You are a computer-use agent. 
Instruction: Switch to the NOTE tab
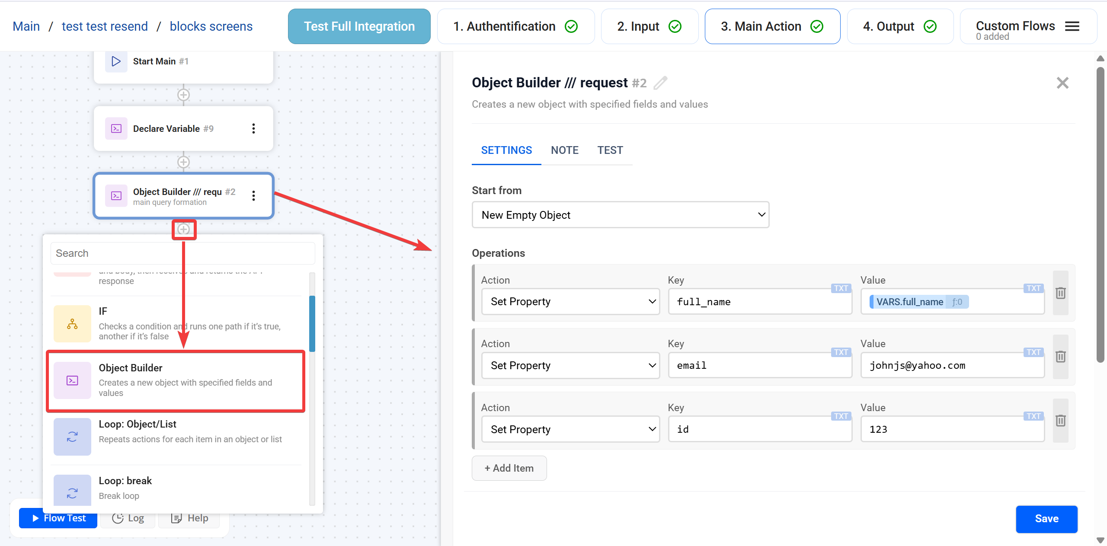click(565, 150)
